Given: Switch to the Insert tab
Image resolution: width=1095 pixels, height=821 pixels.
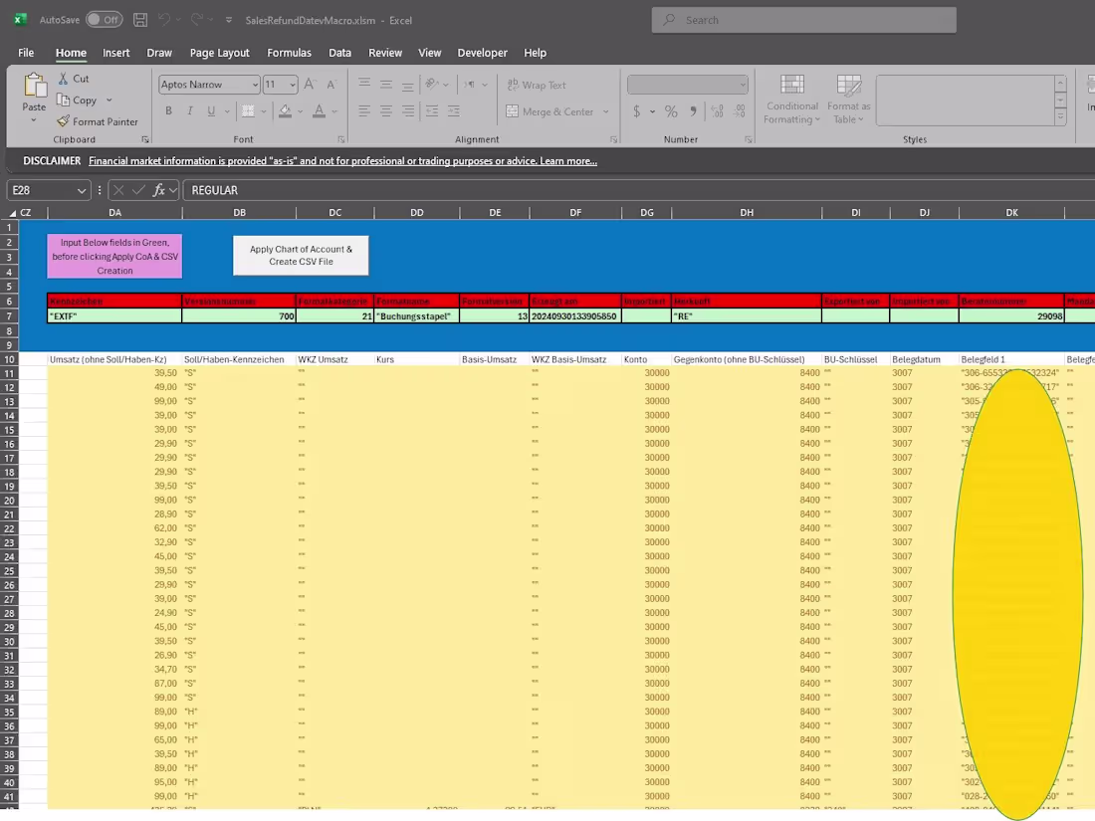Looking at the screenshot, I should pos(115,53).
